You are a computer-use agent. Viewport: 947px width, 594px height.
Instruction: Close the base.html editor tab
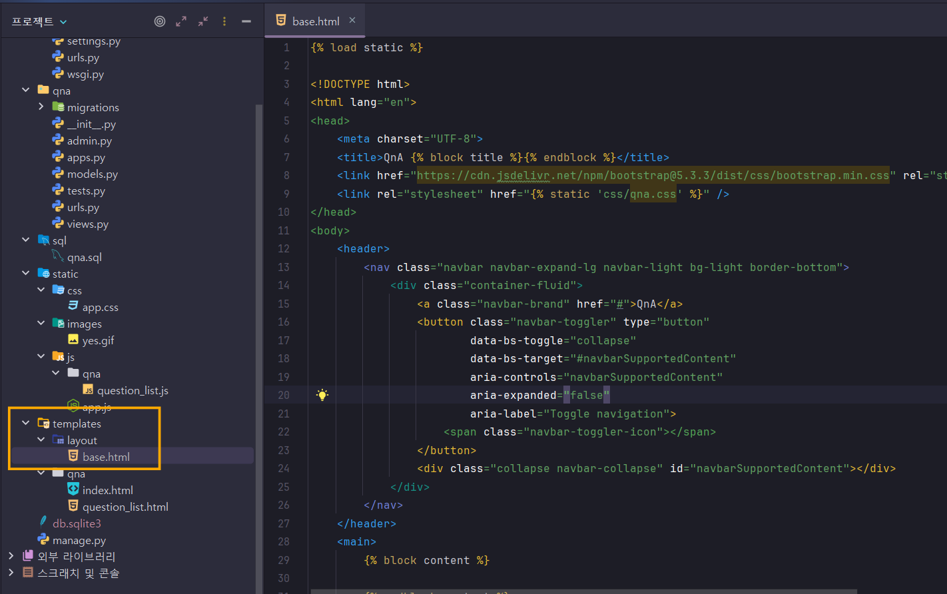(352, 21)
